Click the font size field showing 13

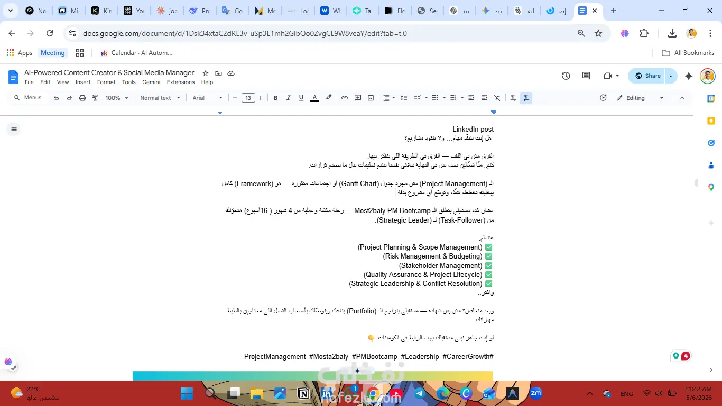(x=248, y=98)
